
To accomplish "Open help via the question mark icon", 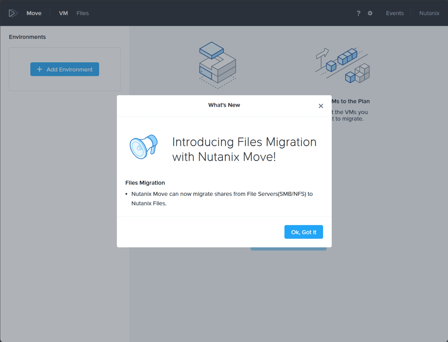I will point(358,13).
